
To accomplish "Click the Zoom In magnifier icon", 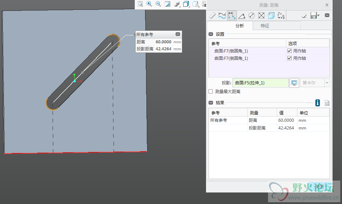I will click(x=149, y=4).
